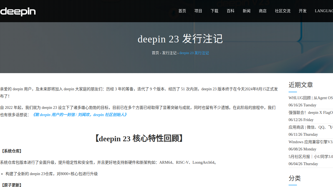333x187 pixels.
Task: Click the date 06/16/26 Tuesday
Action: [302, 105]
